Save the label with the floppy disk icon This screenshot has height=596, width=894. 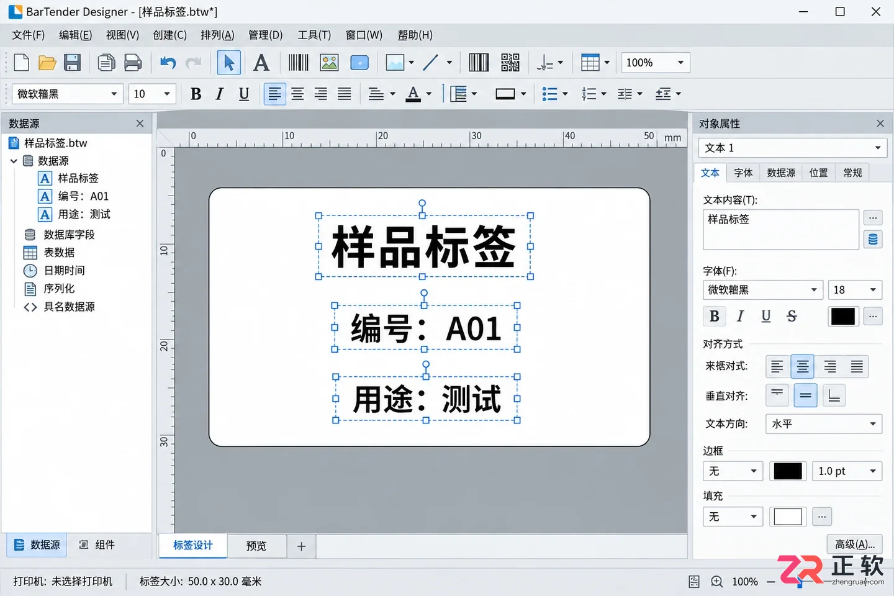pyautogui.click(x=73, y=63)
